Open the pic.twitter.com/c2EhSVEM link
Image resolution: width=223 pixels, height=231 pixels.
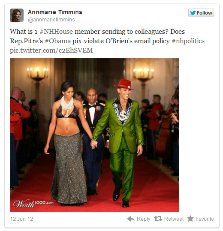(51, 50)
